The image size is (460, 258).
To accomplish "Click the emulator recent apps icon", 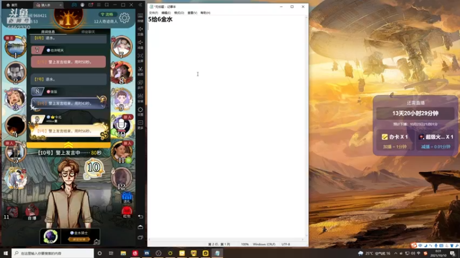I will (x=140, y=237).
